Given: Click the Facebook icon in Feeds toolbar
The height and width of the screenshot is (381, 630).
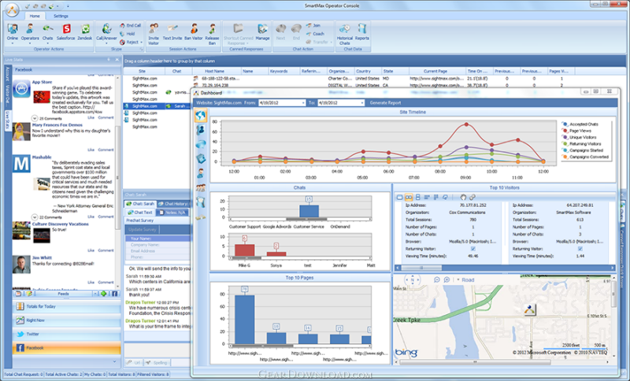Looking at the screenshot, I should click(x=114, y=294).
